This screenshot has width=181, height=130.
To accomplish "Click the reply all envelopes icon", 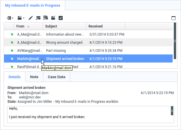I will pos(46,18).
